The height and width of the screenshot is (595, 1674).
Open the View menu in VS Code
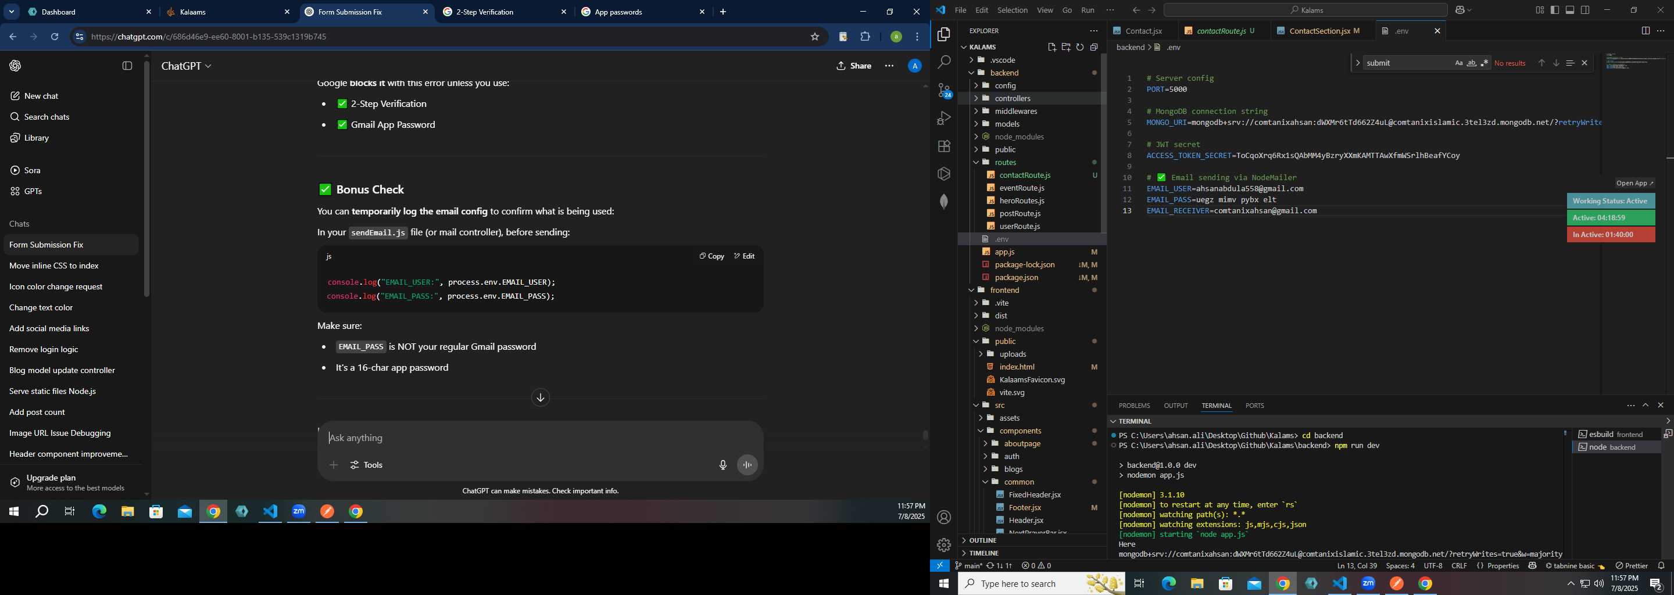1045,10
